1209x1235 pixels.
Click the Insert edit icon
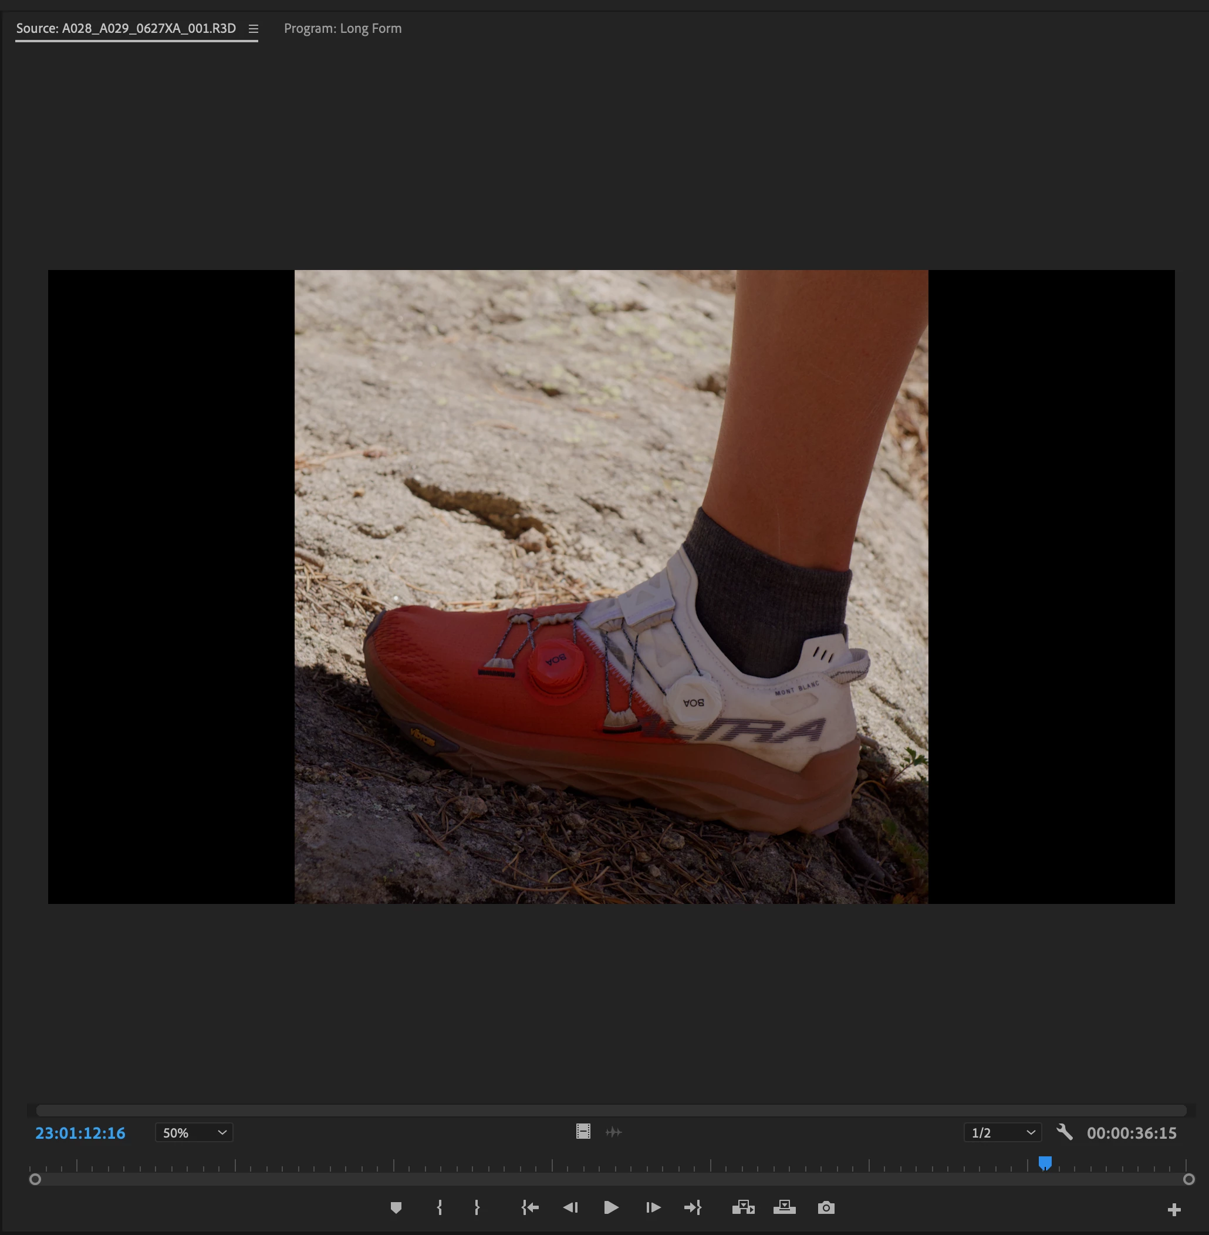click(743, 1207)
